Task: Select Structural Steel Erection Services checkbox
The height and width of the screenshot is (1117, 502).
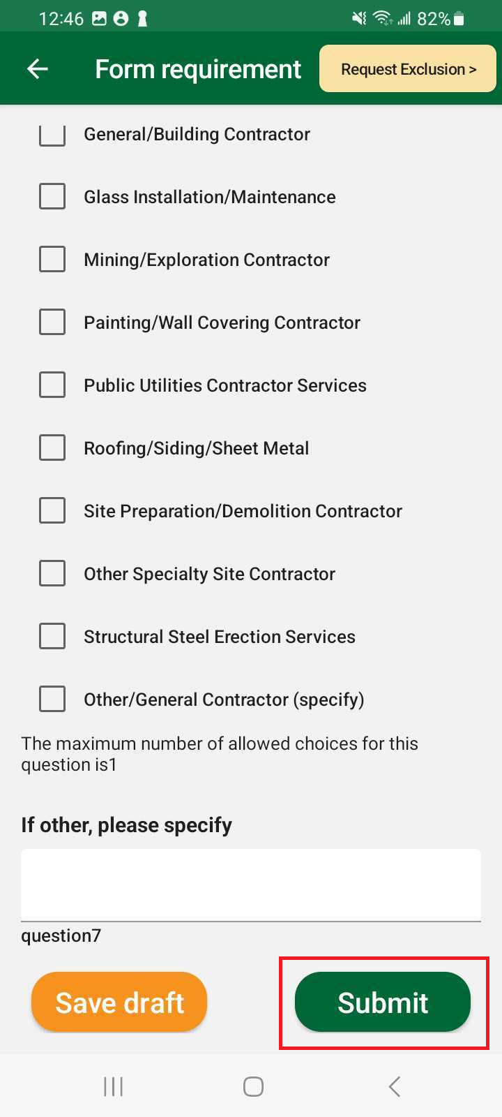Action: 52,637
